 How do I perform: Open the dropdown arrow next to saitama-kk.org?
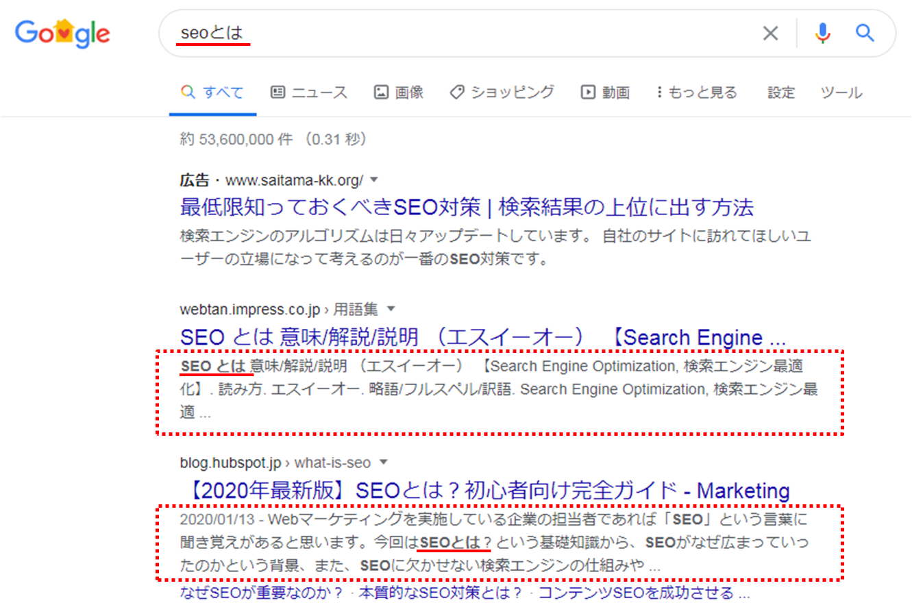point(374,180)
